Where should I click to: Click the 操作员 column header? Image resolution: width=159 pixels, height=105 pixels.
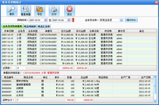pos(121,31)
